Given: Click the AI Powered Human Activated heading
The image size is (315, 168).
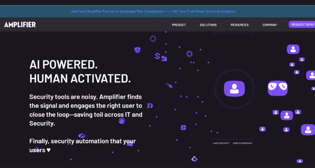Looking at the screenshot, I should pyautogui.click(x=80, y=71).
